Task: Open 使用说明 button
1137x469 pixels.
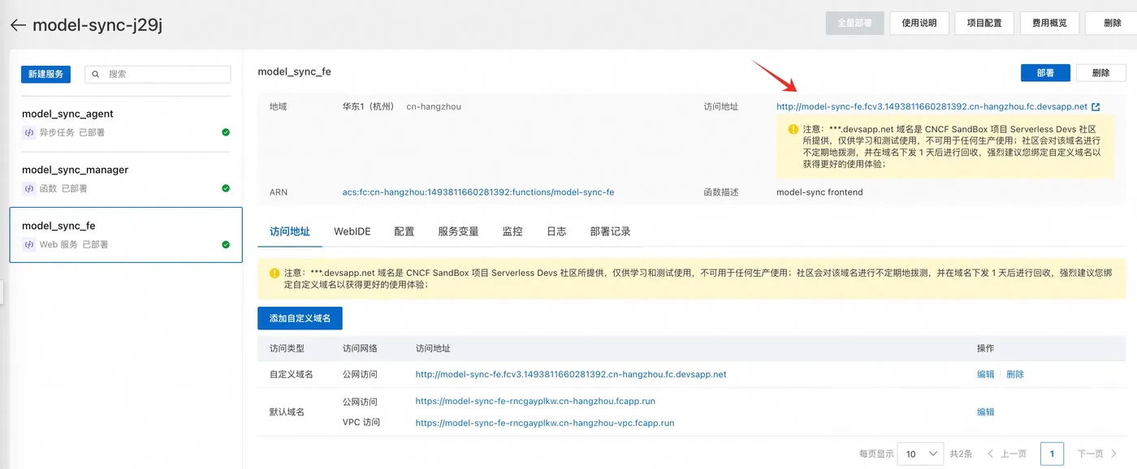Action: (x=919, y=23)
